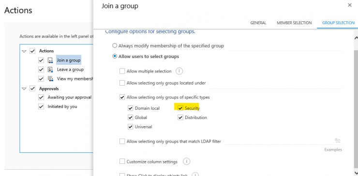Click info icon next to Show Click to display
This screenshot has height=176, width=358.
(195, 175)
